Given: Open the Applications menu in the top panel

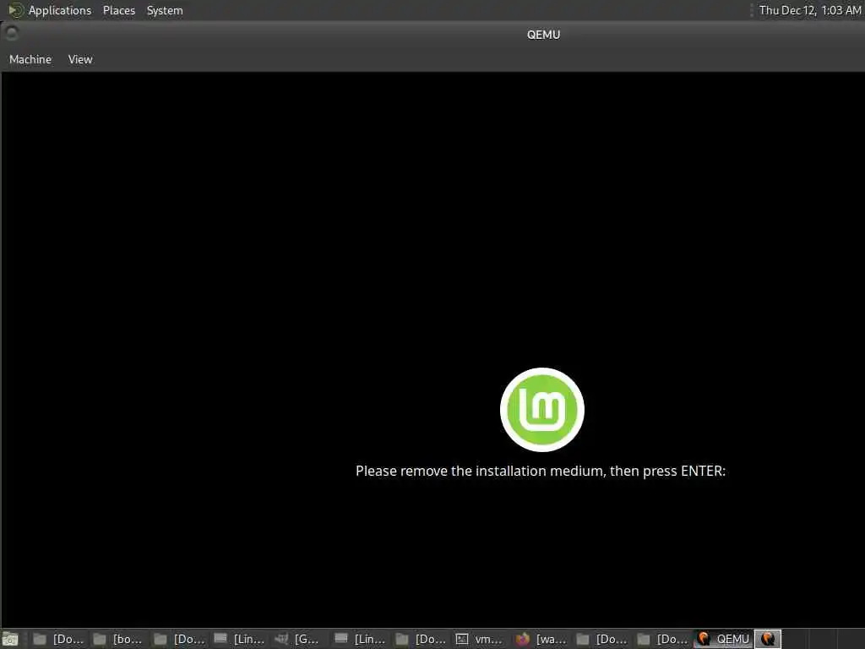Looking at the screenshot, I should 60,10.
